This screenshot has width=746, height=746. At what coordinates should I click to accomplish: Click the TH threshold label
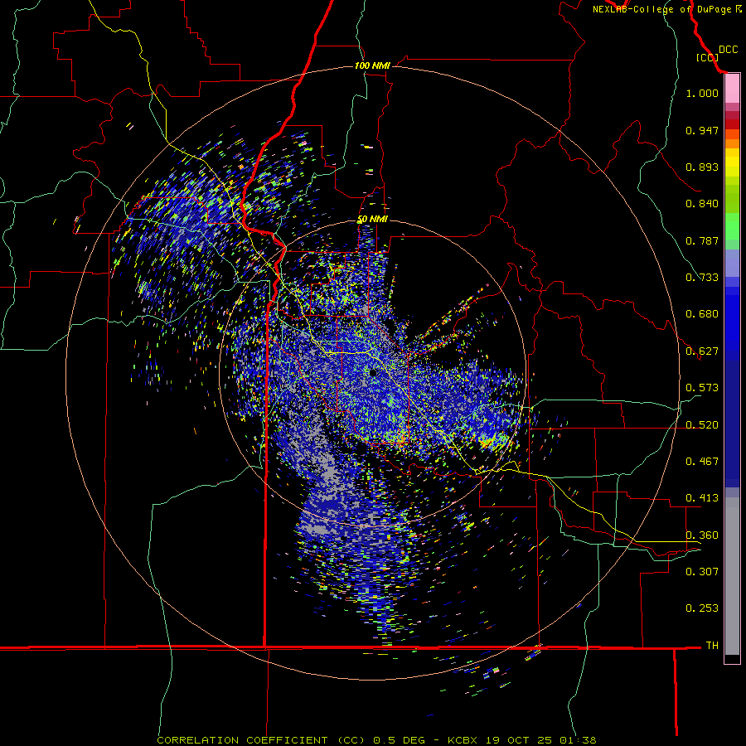(712, 646)
